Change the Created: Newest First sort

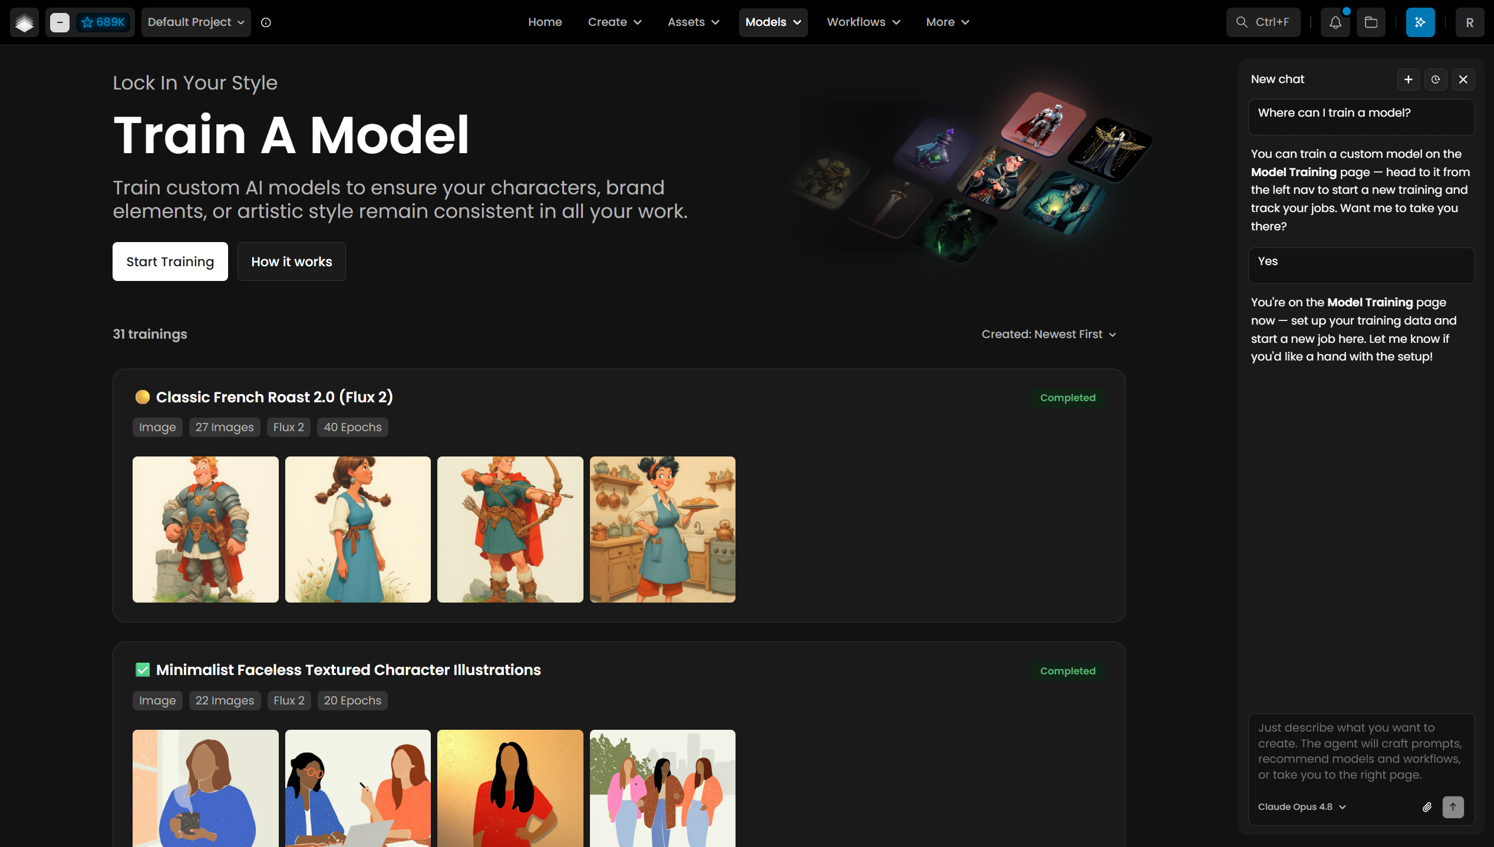tap(1049, 334)
